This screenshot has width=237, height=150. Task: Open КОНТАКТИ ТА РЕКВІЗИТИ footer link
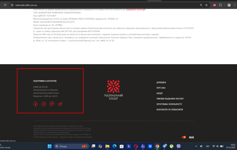click(170, 110)
